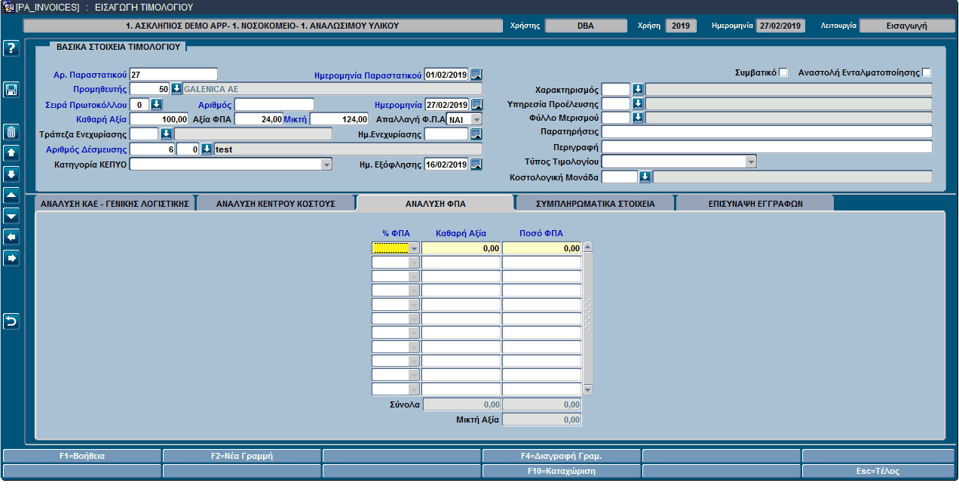
Task: Click the Περιγραφή input field
Action: (x=767, y=146)
